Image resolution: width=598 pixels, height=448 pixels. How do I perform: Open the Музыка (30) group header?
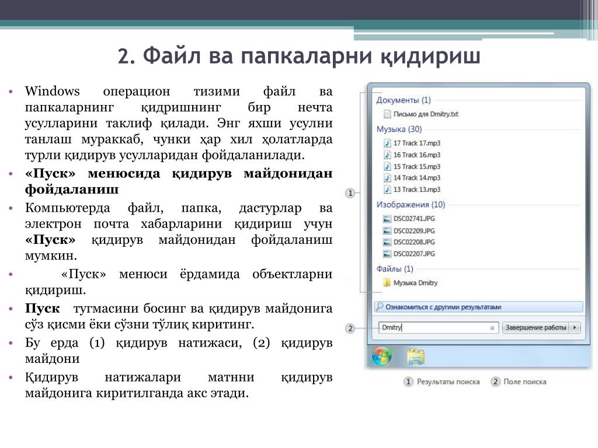[399, 129]
